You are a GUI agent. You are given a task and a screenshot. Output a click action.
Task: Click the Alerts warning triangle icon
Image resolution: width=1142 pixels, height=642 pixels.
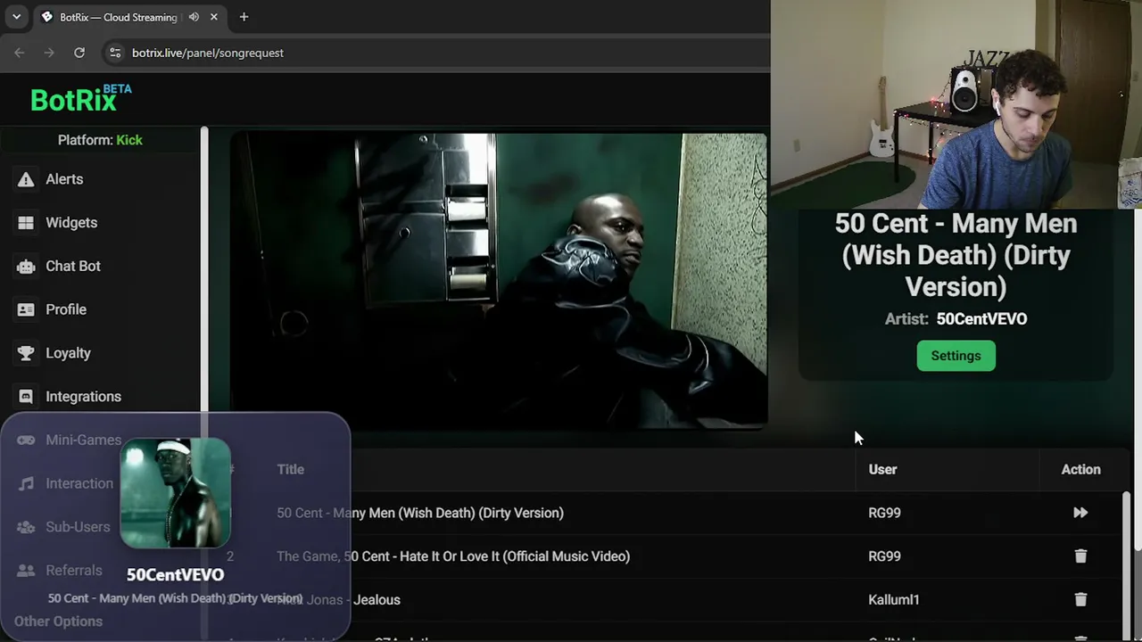[26, 179]
